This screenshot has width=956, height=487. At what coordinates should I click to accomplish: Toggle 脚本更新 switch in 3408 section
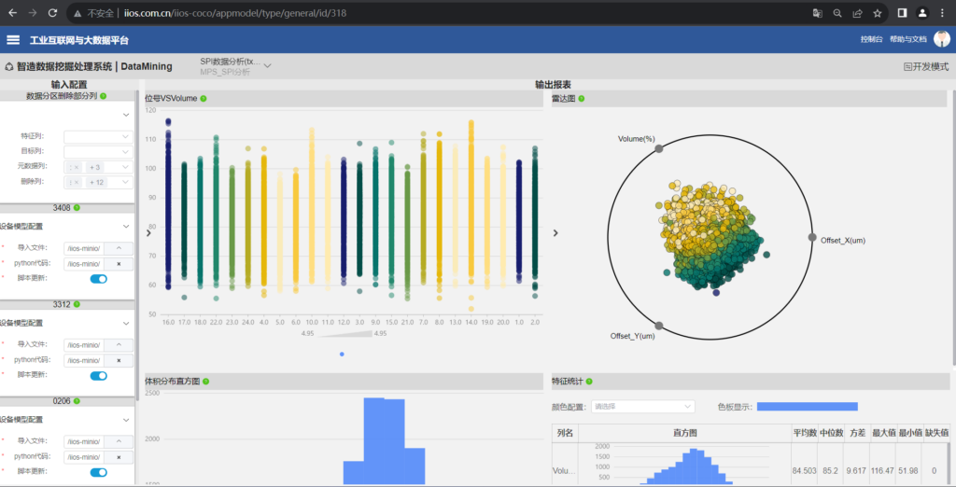tap(99, 279)
